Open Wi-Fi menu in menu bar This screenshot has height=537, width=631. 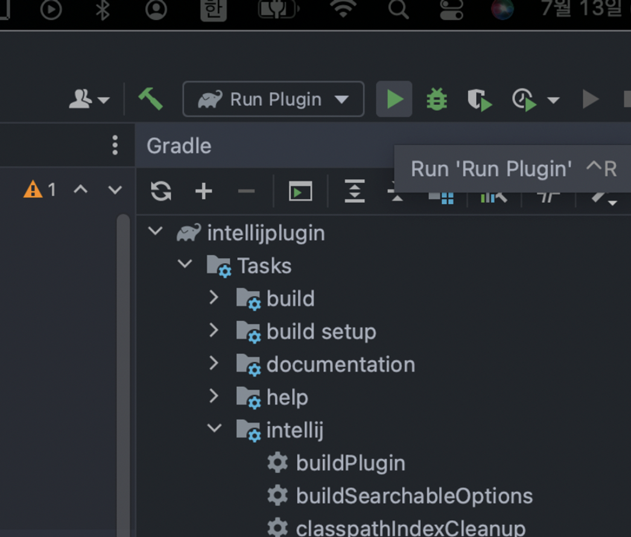click(x=343, y=9)
